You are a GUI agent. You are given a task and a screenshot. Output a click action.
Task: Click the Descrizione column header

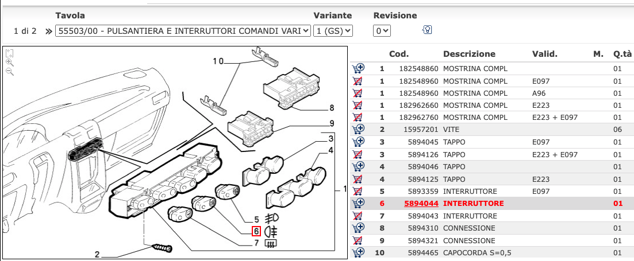(x=468, y=54)
